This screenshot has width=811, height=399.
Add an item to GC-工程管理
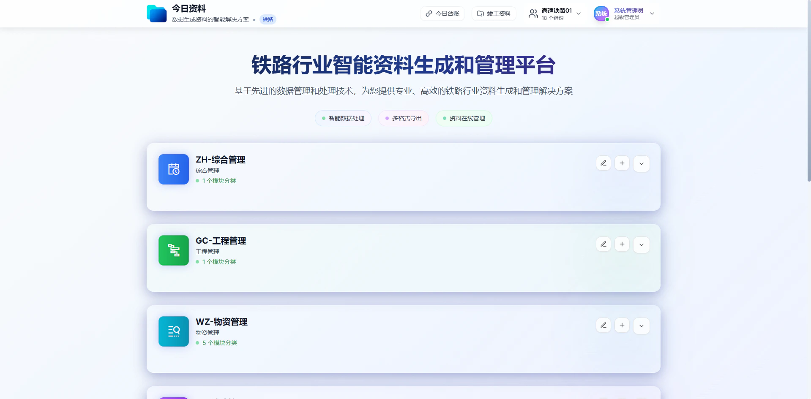pos(622,244)
